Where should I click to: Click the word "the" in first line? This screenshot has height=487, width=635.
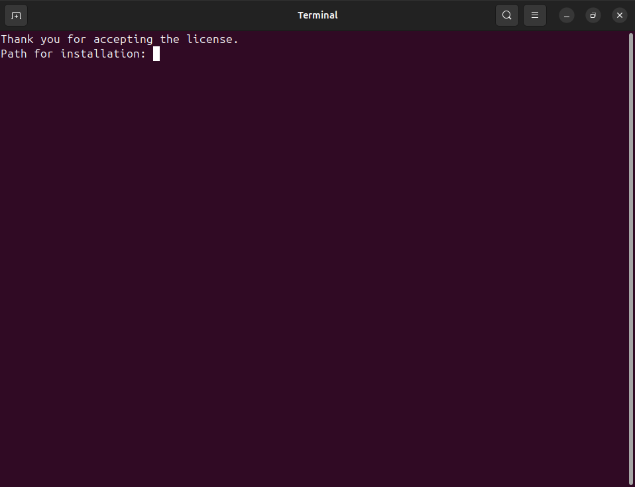[x=170, y=39]
